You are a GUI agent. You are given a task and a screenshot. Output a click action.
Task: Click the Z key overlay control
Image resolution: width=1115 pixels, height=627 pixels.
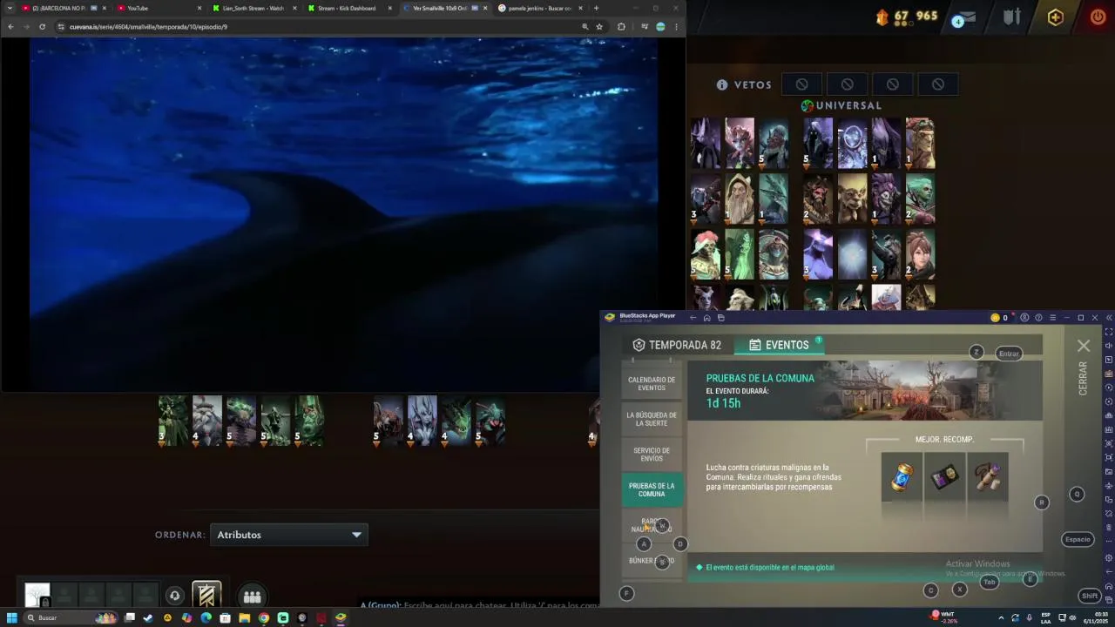976,352
